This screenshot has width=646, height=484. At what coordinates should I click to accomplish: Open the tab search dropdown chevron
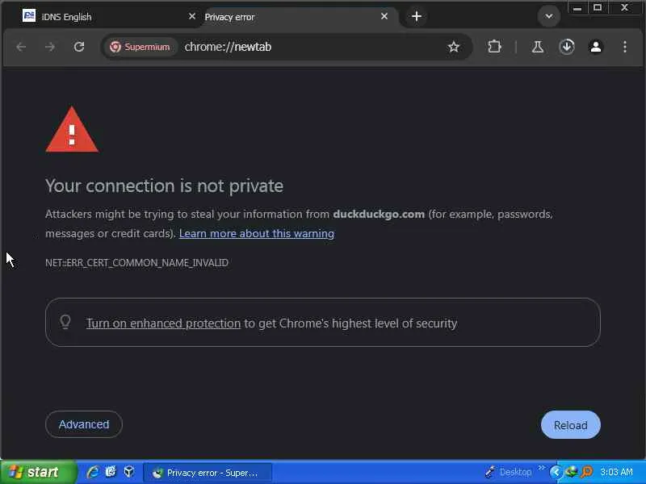coord(549,16)
